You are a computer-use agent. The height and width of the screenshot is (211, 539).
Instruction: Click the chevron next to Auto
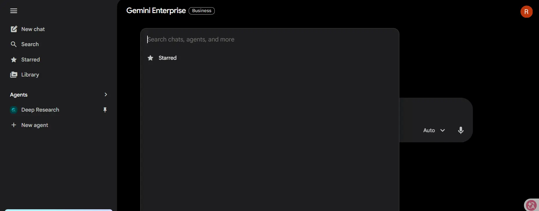tap(443, 130)
